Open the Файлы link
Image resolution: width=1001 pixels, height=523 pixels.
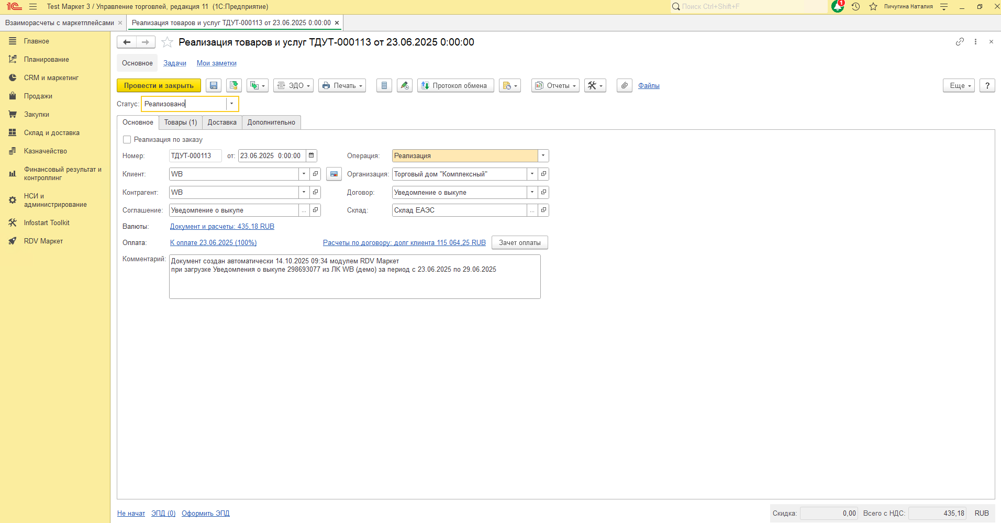click(x=649, y=86)
